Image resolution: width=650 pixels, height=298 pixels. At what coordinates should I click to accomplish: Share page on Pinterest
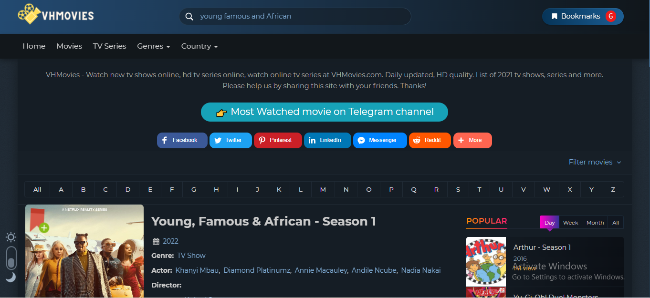click(x=278, y=140)
